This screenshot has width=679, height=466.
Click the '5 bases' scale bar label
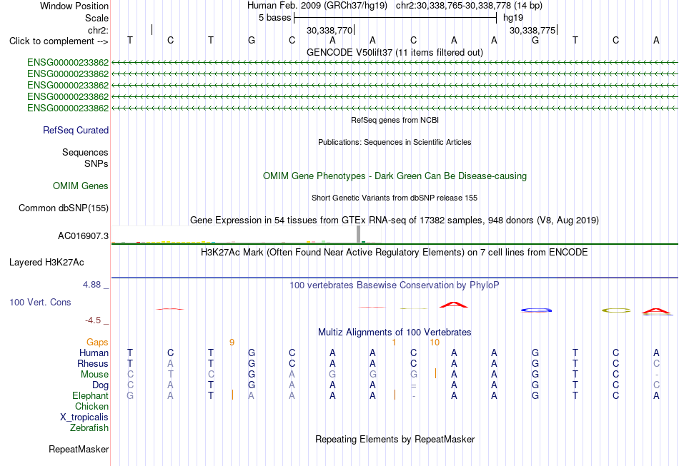click(275, 18)
